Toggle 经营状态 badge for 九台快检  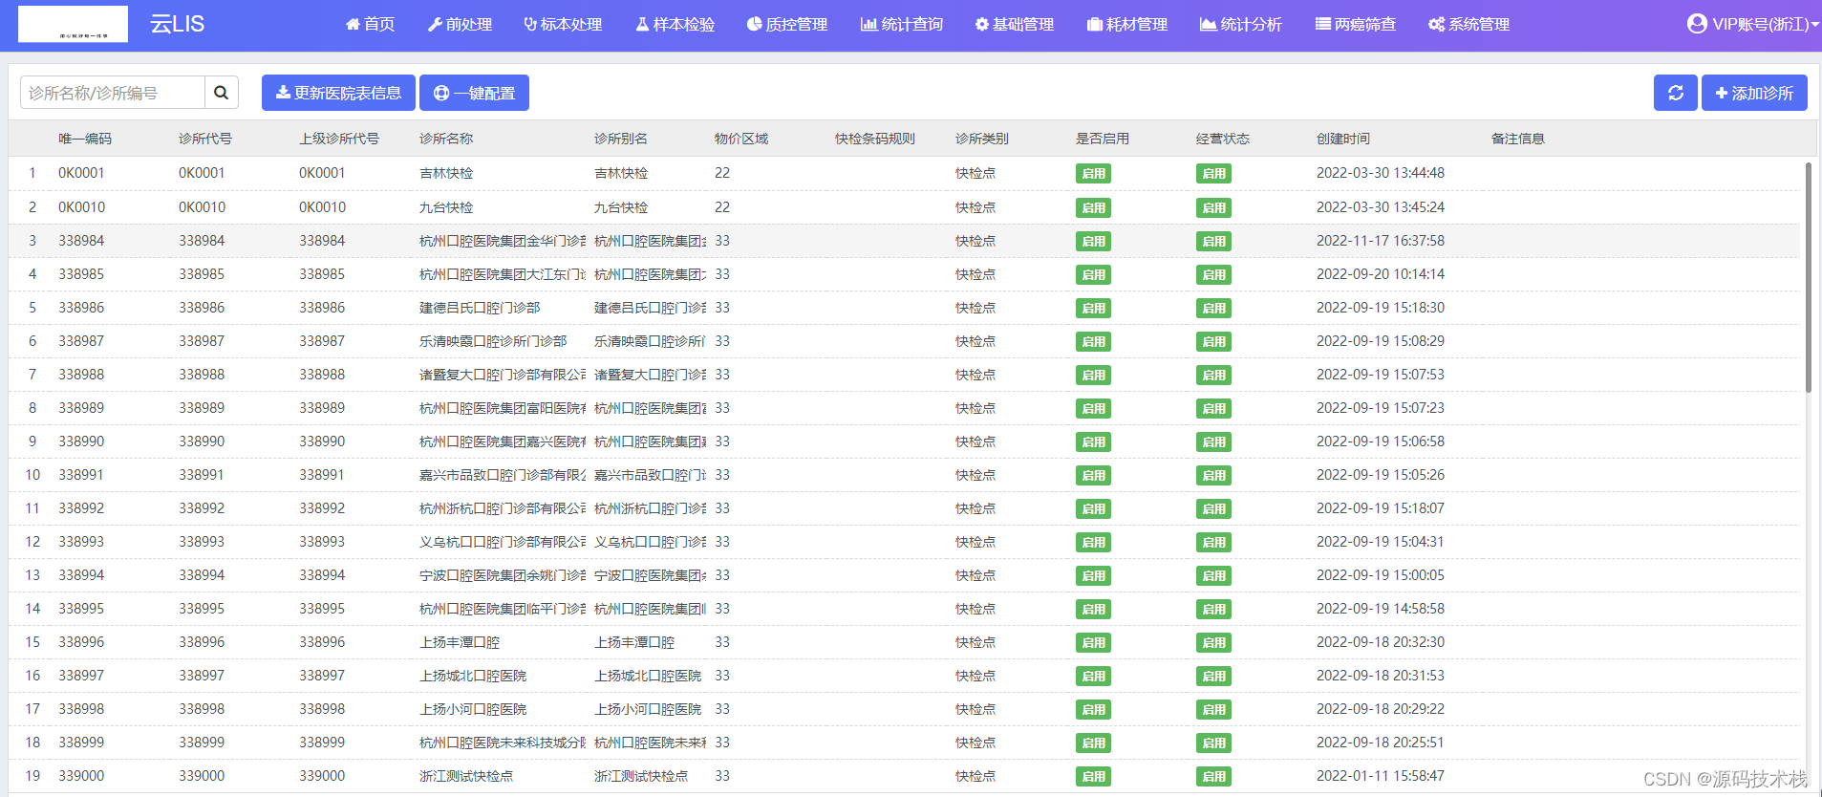pos(1213,207)
